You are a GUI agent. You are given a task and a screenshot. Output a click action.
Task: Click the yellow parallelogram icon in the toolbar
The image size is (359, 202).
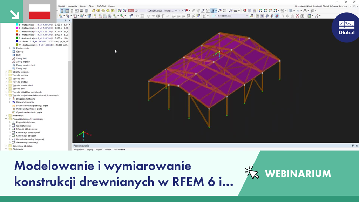[x=93, y=11]
